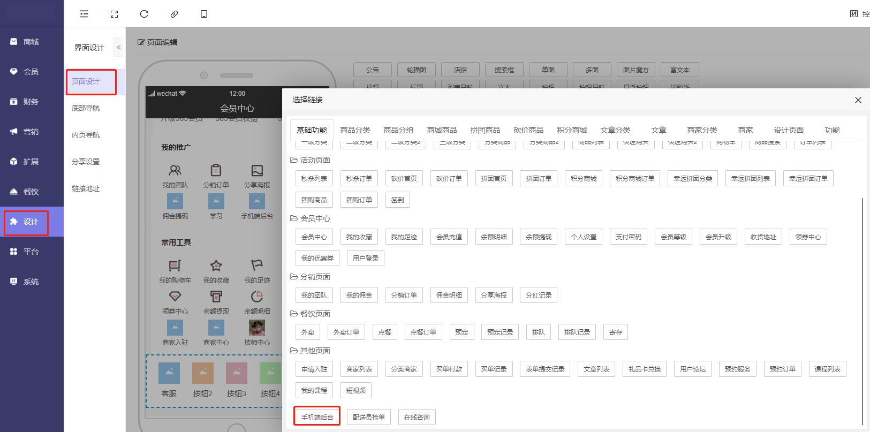Collapse the 餐饮页面 folder section
This screenshot has width=870, height=432.
point(294,314)
